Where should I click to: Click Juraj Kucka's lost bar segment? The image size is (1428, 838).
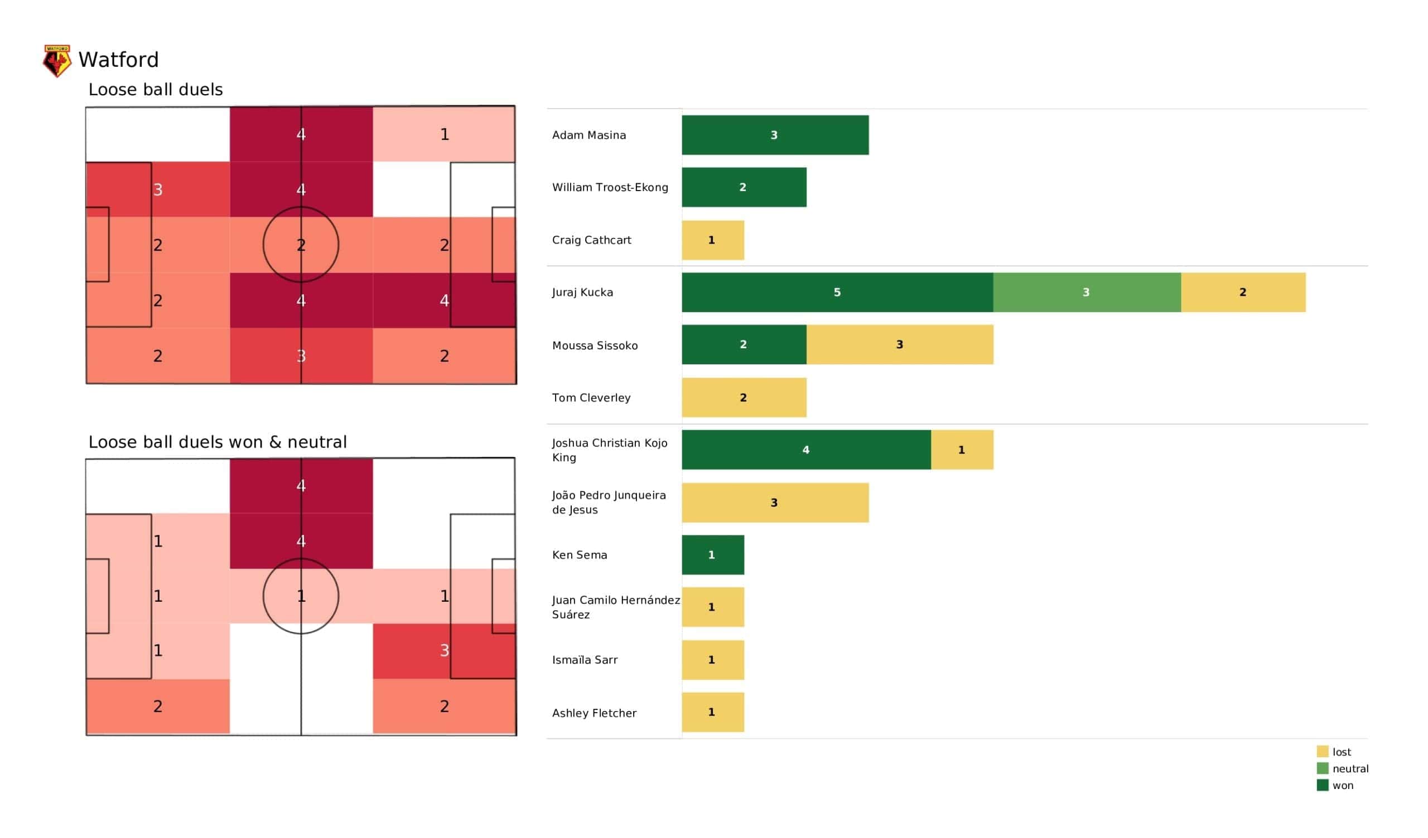[x=1243, y=292]
